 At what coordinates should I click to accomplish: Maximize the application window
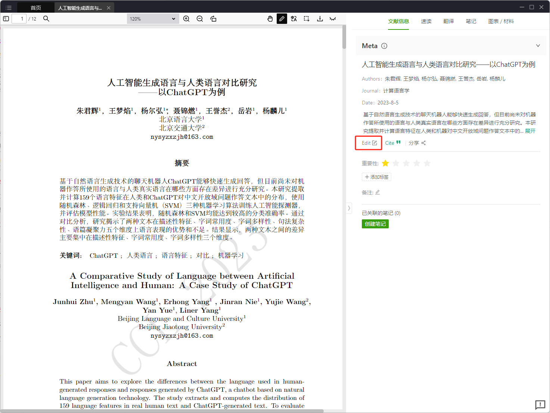pos(532,7)
